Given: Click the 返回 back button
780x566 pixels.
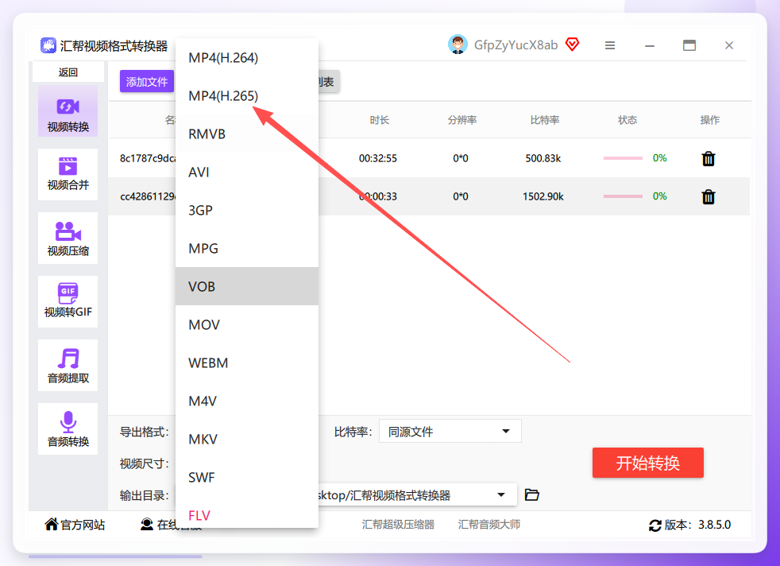Looking at the screenshot, I should point(68,72).
